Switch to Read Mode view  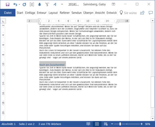click(88, 124)
